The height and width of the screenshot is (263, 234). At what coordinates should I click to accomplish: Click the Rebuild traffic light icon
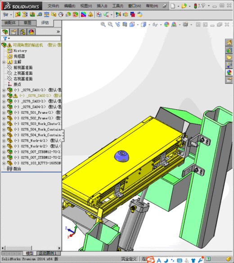pyautogui.click(x=195, y=6)
